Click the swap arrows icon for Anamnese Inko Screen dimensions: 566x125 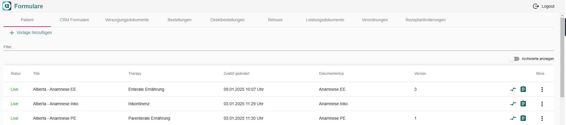pyautogui.click(x=513, y=104)
